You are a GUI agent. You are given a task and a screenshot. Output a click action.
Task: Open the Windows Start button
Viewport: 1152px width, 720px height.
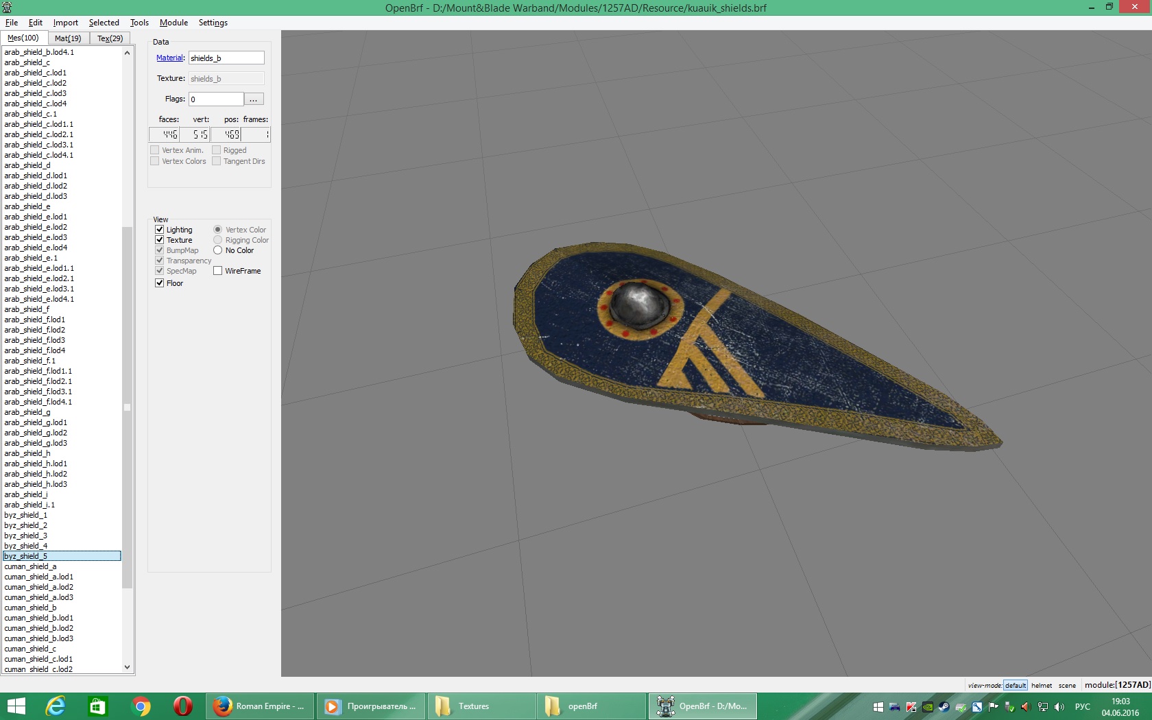point(16,706)
